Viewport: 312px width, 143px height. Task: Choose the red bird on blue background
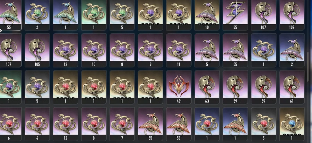coord(235,124)
